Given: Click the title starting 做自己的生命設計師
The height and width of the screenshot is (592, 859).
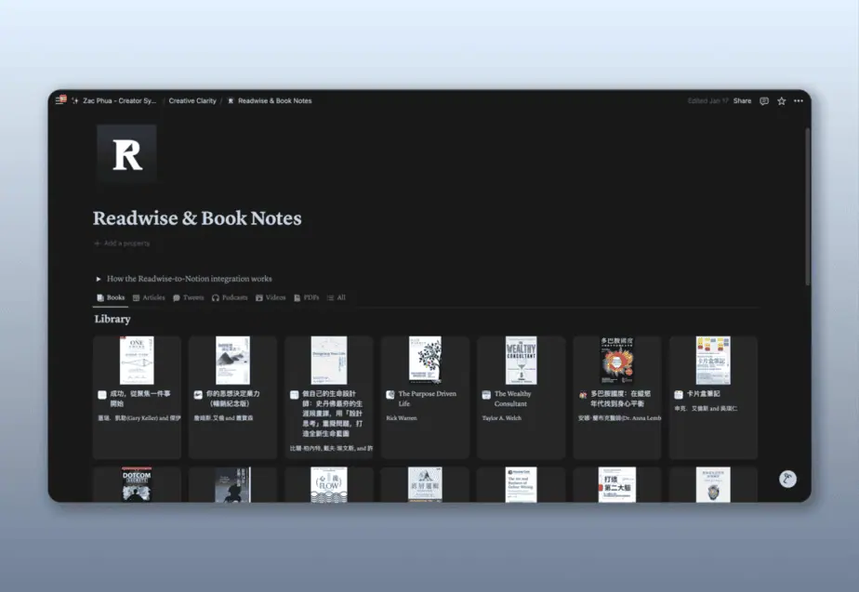Looking at the screenshot, I should point(332,414).
